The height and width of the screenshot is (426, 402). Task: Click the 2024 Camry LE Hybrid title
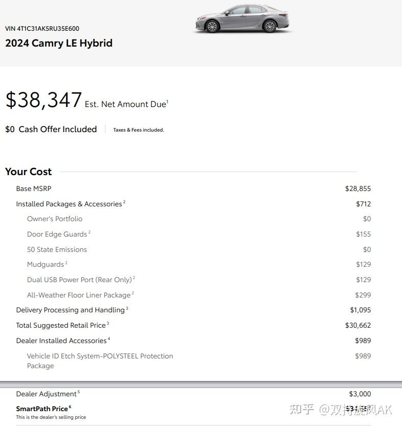point(59,43)
